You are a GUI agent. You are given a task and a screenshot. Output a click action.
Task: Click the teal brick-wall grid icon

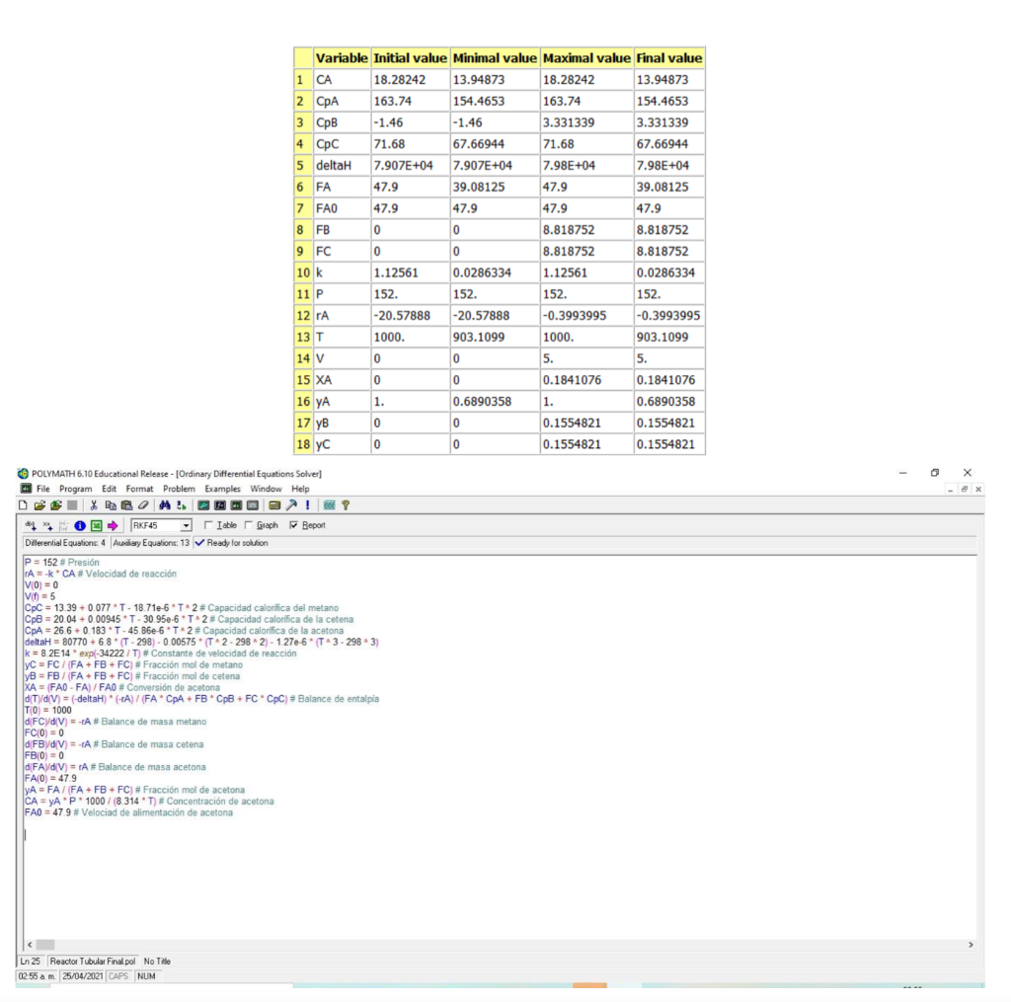point(329,504)
